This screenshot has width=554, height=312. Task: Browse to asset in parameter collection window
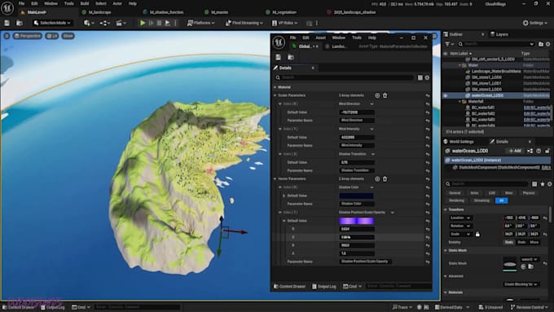click(x=291, y=57)
